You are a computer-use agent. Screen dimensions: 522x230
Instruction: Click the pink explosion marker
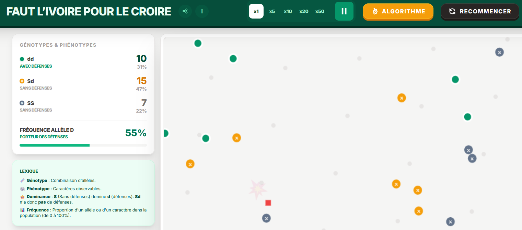(x=257, y=189)
